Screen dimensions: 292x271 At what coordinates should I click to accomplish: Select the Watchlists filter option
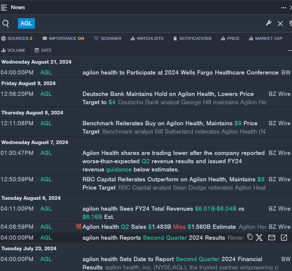point(147,39)
